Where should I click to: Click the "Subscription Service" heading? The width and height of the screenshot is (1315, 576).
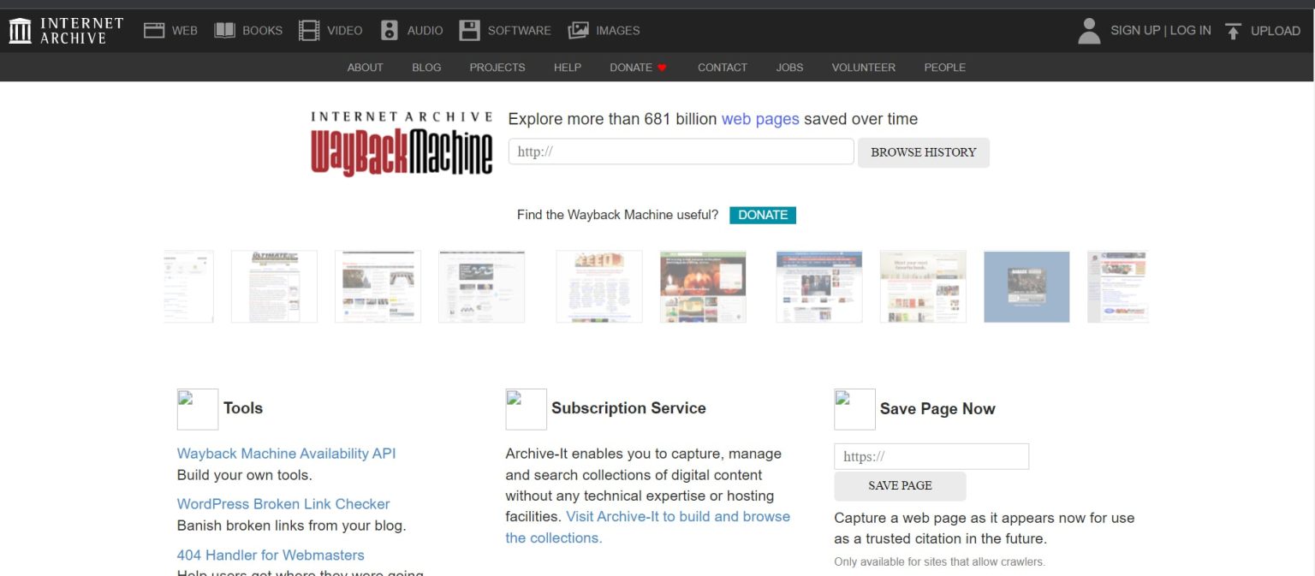point(628,408)
